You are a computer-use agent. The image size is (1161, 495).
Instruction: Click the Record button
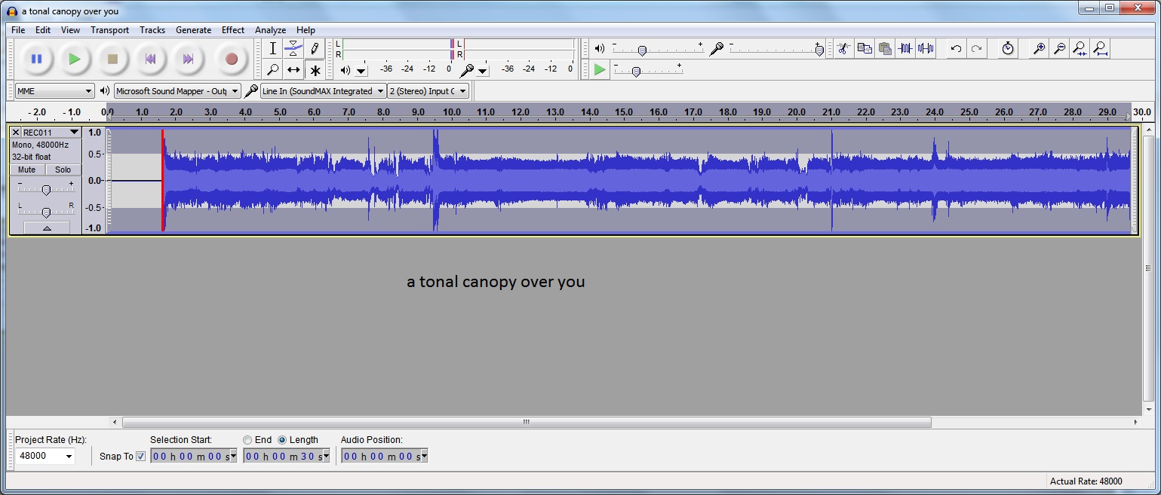coord(232,59)
